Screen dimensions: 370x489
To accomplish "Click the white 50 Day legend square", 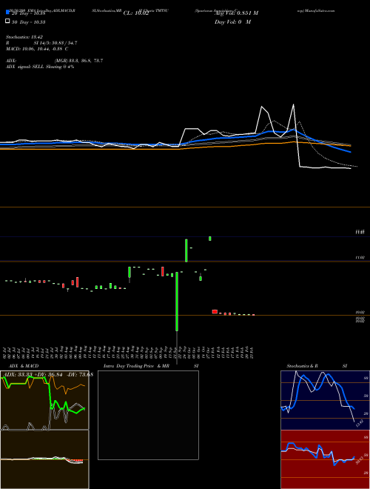I will [7, 21].
